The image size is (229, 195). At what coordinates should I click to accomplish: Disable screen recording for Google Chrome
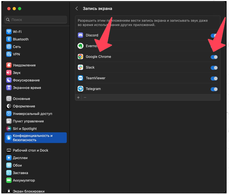214,57
